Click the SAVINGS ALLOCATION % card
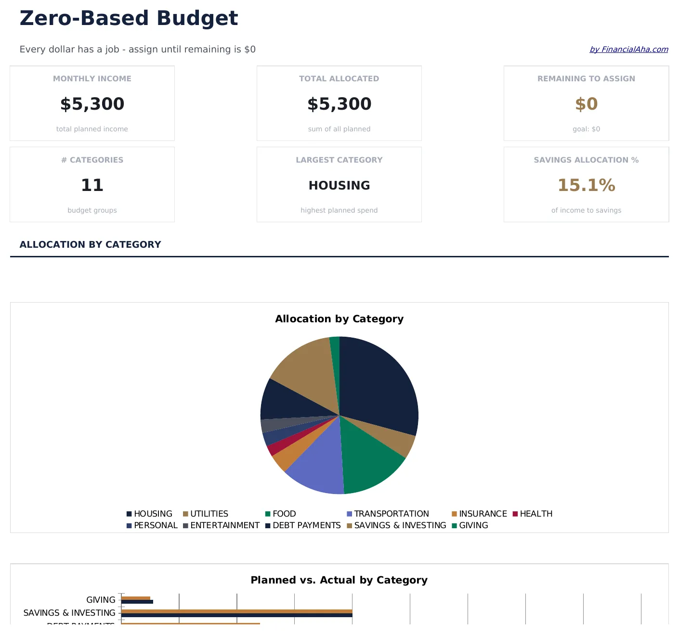 tap(586, 184)
